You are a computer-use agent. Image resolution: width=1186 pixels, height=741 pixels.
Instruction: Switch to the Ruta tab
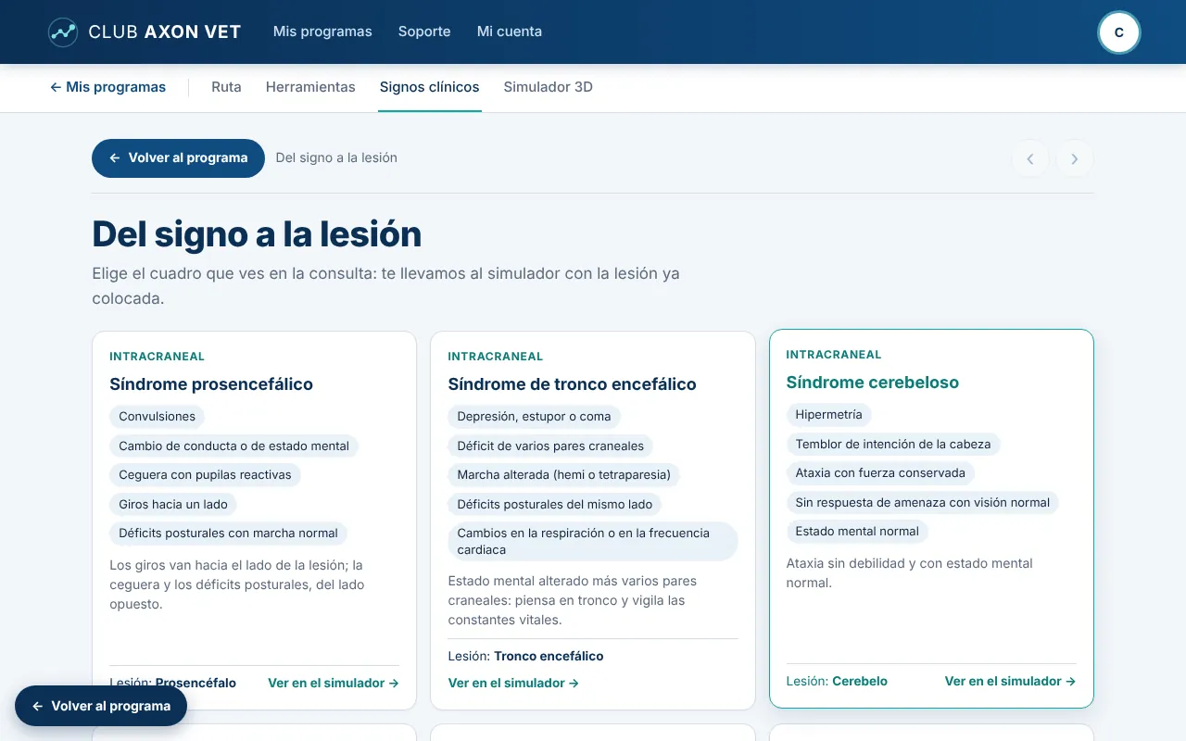tap(226, 87)
